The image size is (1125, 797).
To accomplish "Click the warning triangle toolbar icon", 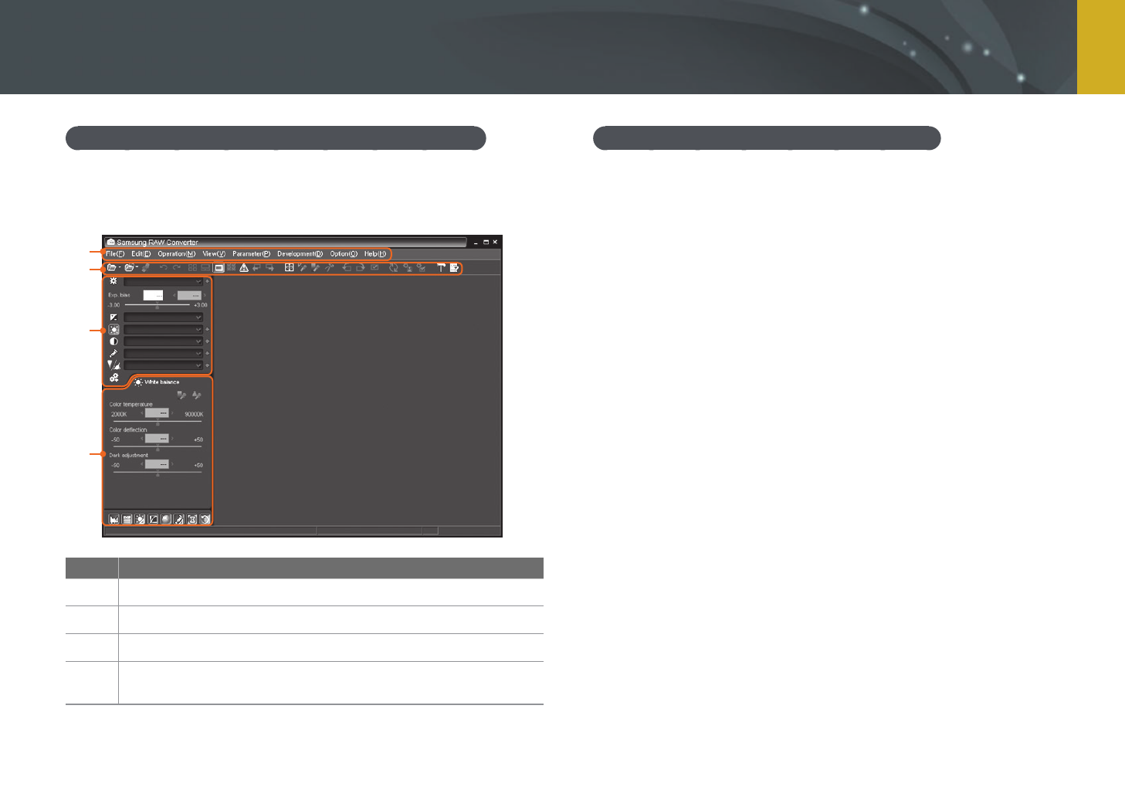I will pyautogui.click(x=244, y=268).
